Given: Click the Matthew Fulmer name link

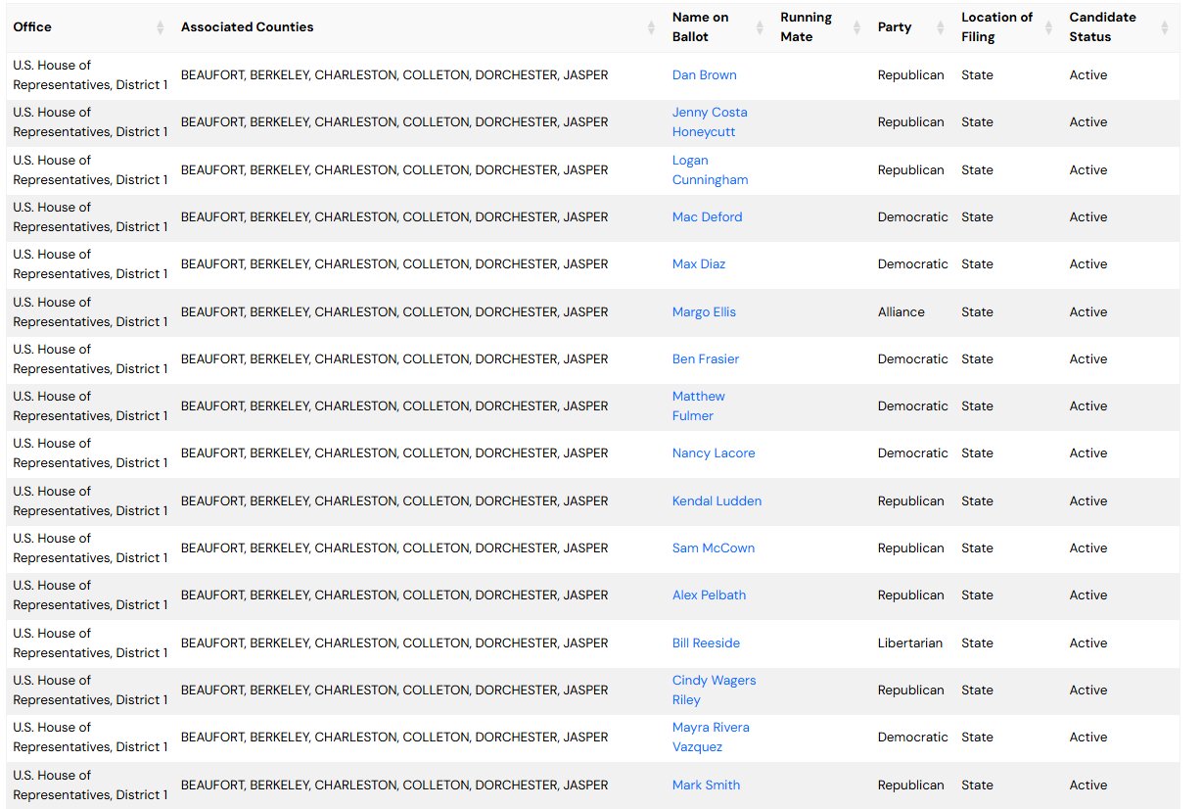Looking at the screenshot, I should pos(698,406).
